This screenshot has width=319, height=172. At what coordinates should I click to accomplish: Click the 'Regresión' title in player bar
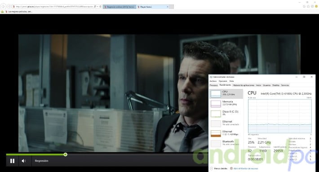[x=41, y=161]
